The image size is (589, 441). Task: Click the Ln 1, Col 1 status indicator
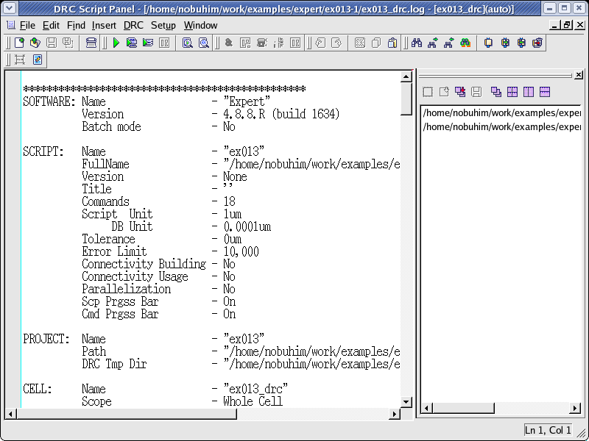(x=548, y=430)
